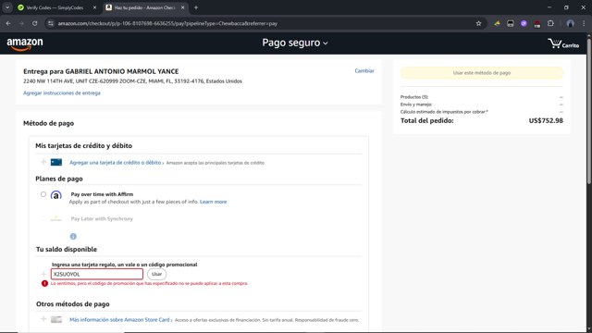Click the Amazon logo
592x333 pixels.
coord(25,43)
